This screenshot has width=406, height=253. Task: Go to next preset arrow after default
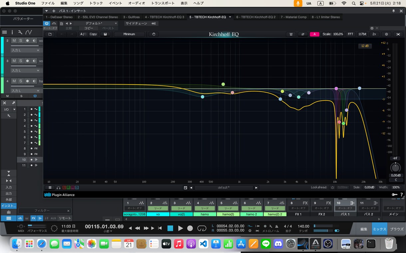tap(256, 188)
